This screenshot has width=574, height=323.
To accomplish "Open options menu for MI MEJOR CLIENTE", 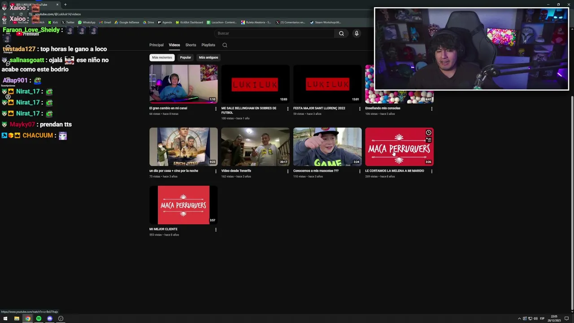I will point(216,230).
